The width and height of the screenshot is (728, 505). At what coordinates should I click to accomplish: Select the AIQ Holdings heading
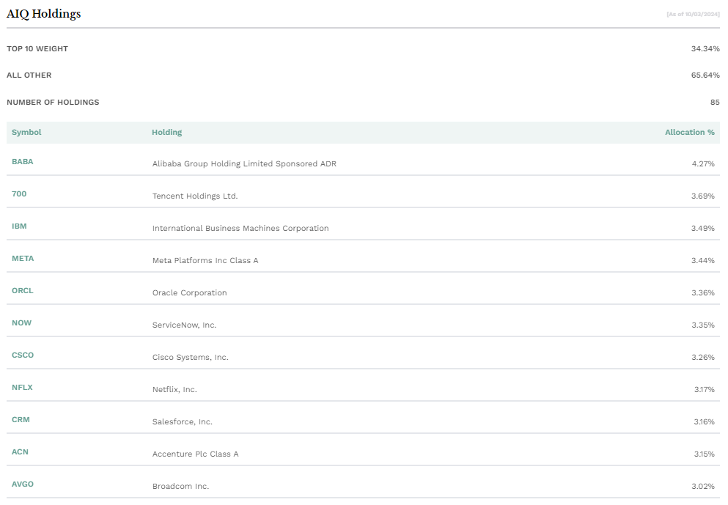pos(44,14)
